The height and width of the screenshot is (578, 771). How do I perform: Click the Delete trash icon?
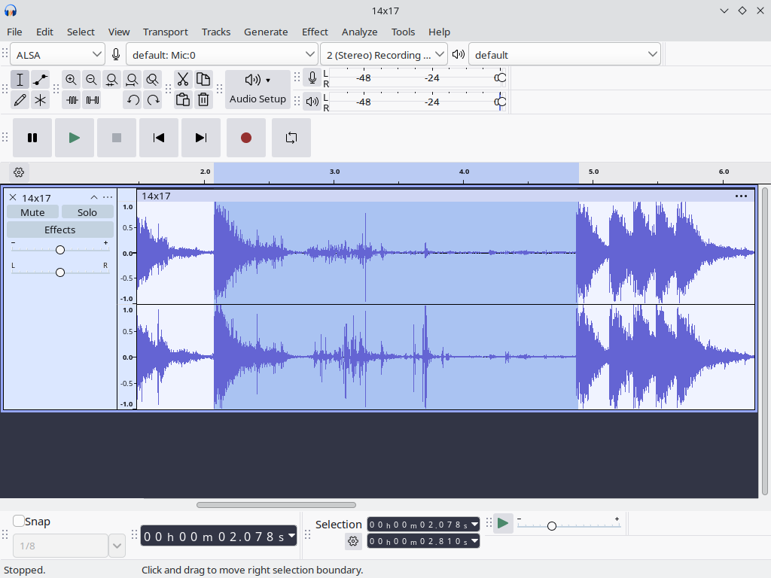pyautogui.click(x=203, y=99)
